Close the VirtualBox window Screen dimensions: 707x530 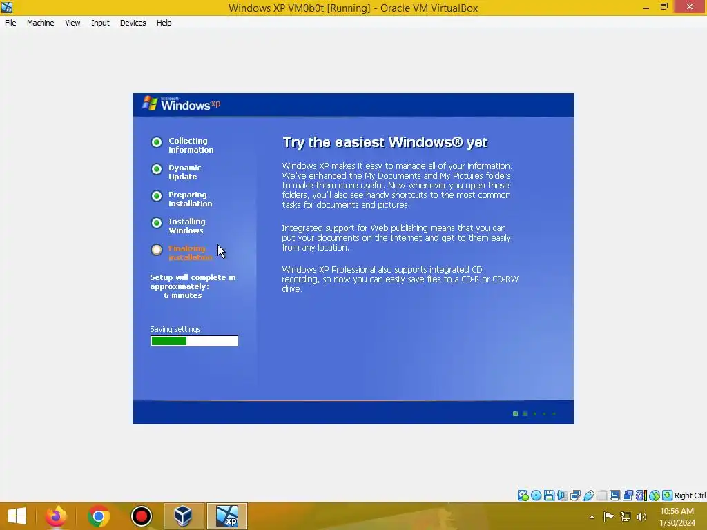click(x=690, y=7)
